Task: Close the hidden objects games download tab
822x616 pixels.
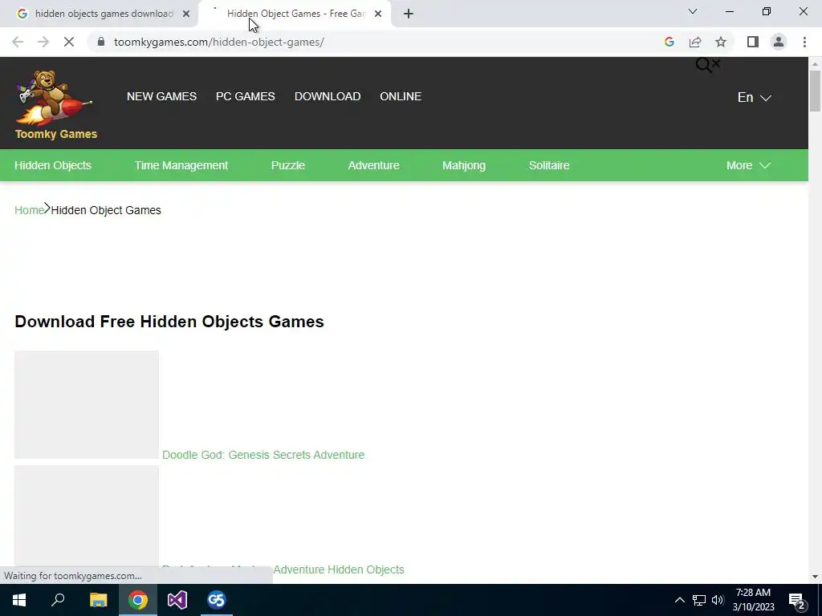Action: click(x=186, y=14)
